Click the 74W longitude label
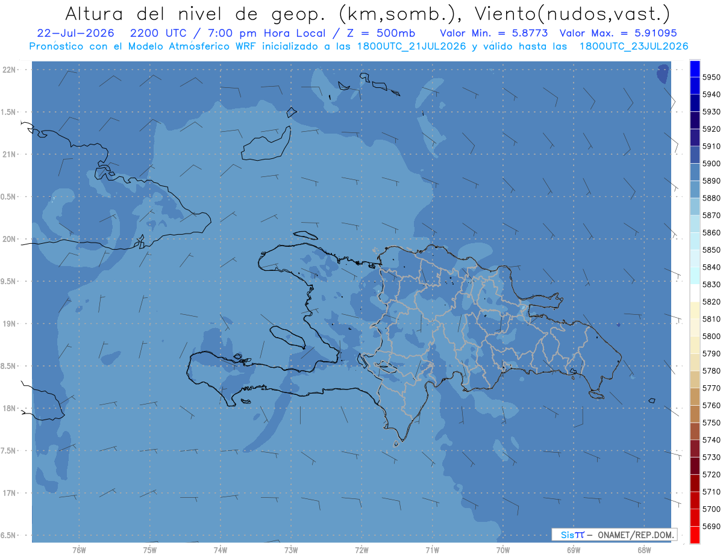The image size is (723, 558). pyautogui.click(x=221, y=550)
